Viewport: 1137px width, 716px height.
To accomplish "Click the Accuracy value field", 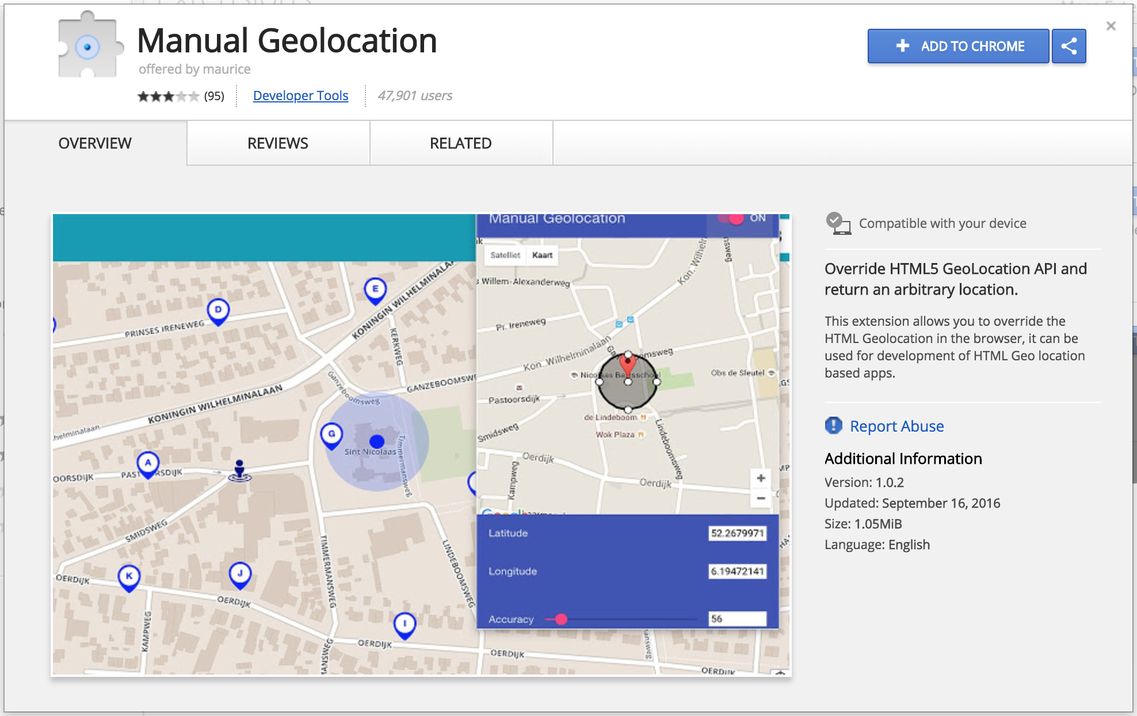I will (x=737, y=619).
